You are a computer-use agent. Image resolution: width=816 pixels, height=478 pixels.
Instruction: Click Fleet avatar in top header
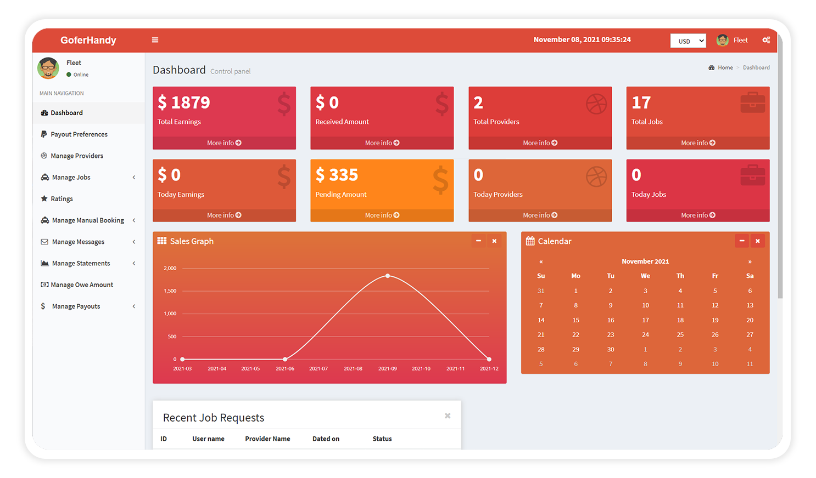(723, 40)
